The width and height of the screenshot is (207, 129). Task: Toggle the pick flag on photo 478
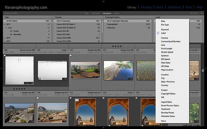click(x=103, y=98)
